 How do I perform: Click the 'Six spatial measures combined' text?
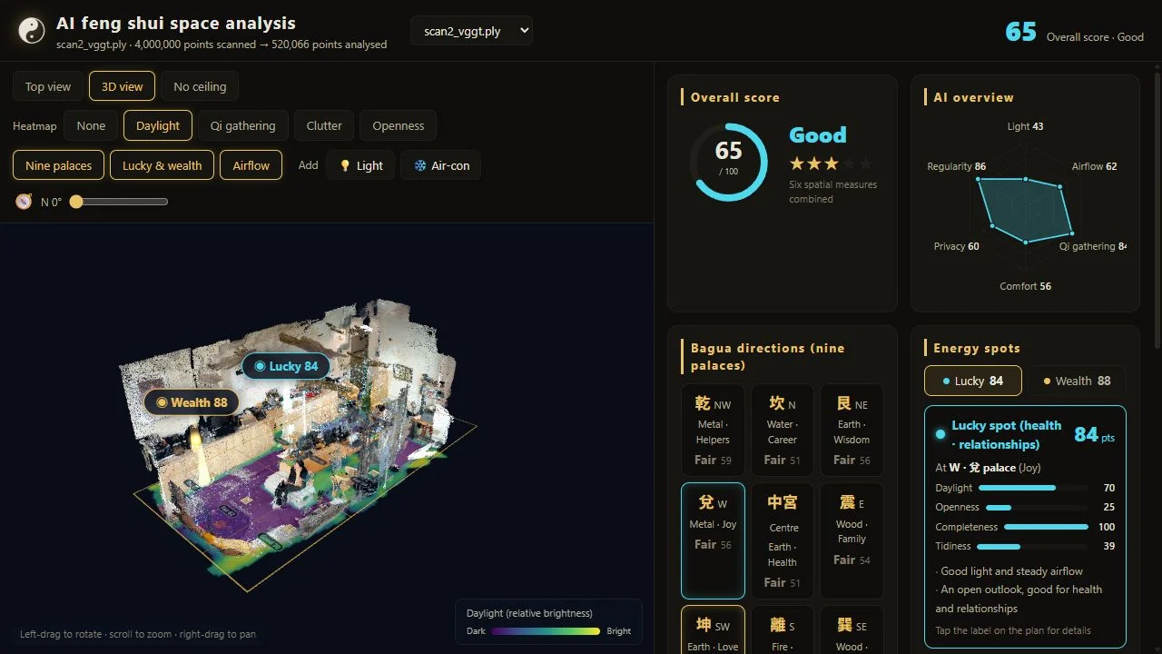click(833, 192)
